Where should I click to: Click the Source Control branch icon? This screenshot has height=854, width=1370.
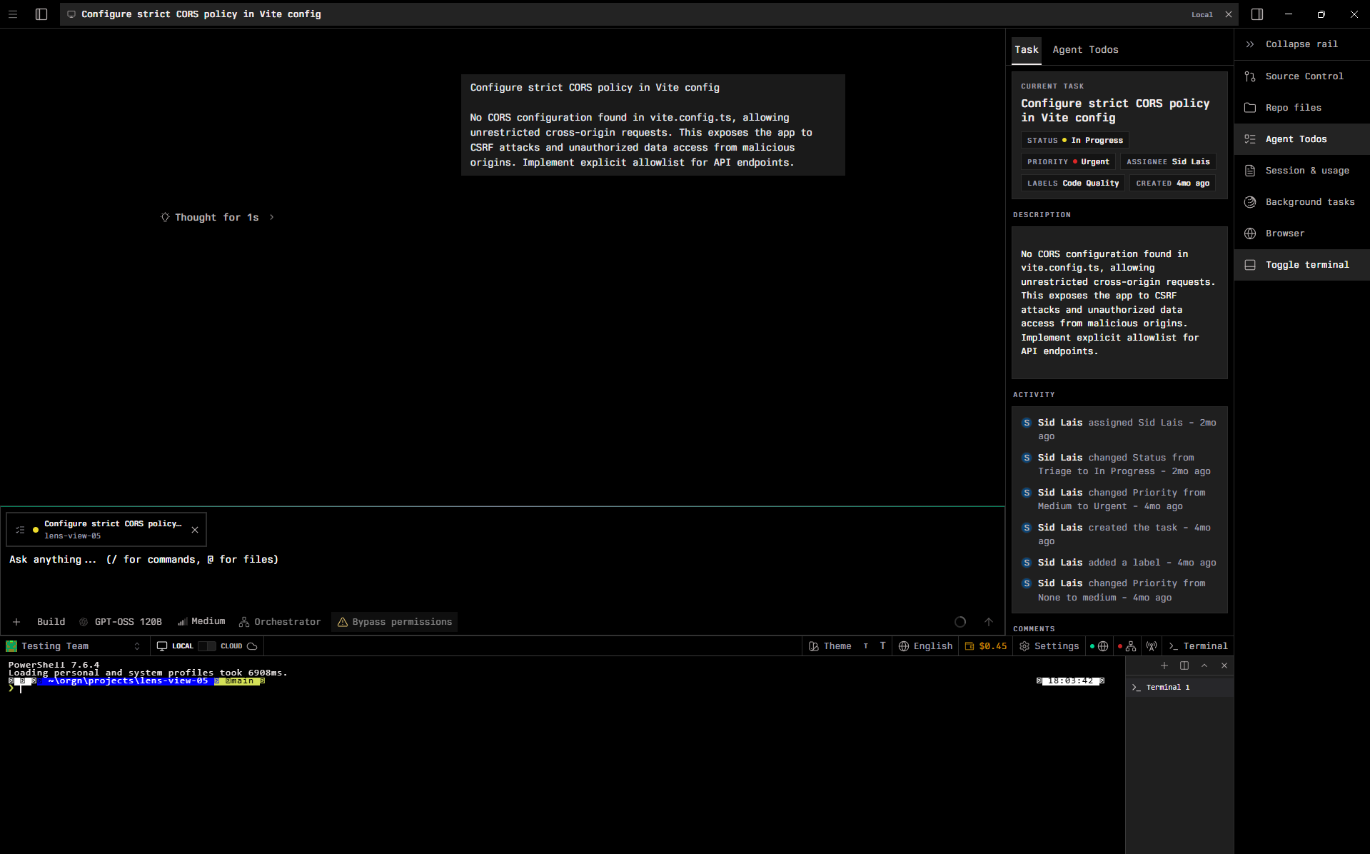[1250, 76]
